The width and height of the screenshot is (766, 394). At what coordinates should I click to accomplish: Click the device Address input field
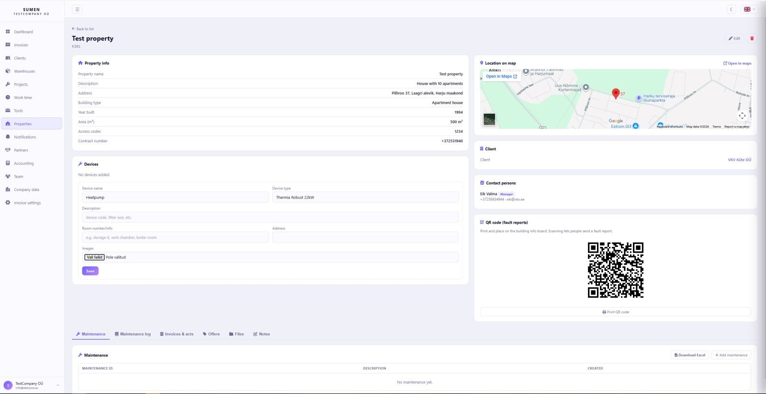(x=365, y=237)
